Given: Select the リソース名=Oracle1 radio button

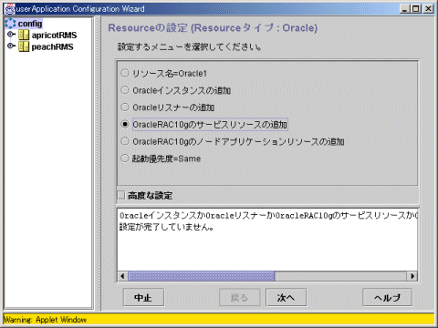Looking at the screenshot, I should (125, 73).
